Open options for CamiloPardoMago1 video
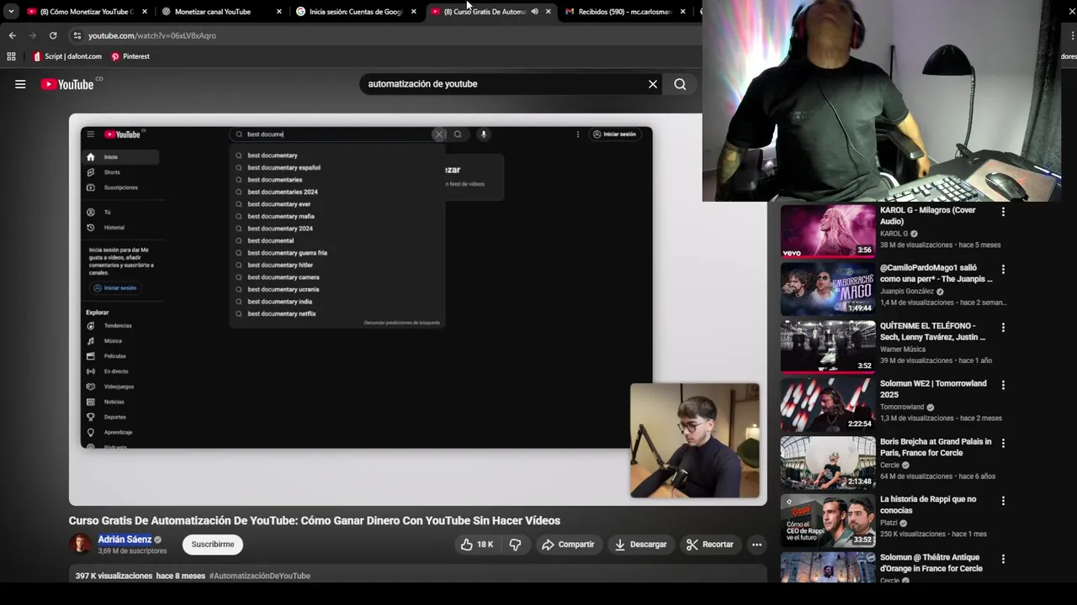 pos(1003,270)
